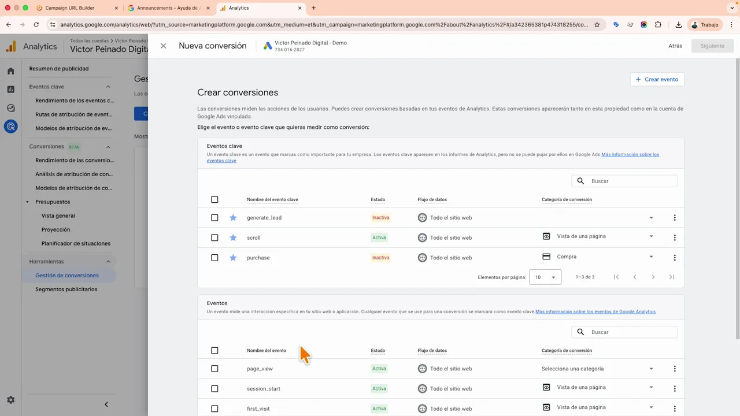Click Buscar field in Eventos section
The width and height of the screenshot is (740, 416).
tap(624, 332)
